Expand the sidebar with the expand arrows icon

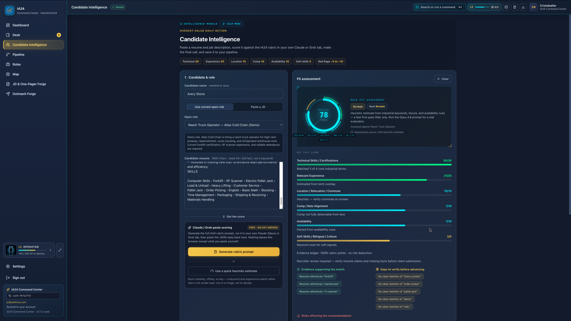click(x=60, y=250)
